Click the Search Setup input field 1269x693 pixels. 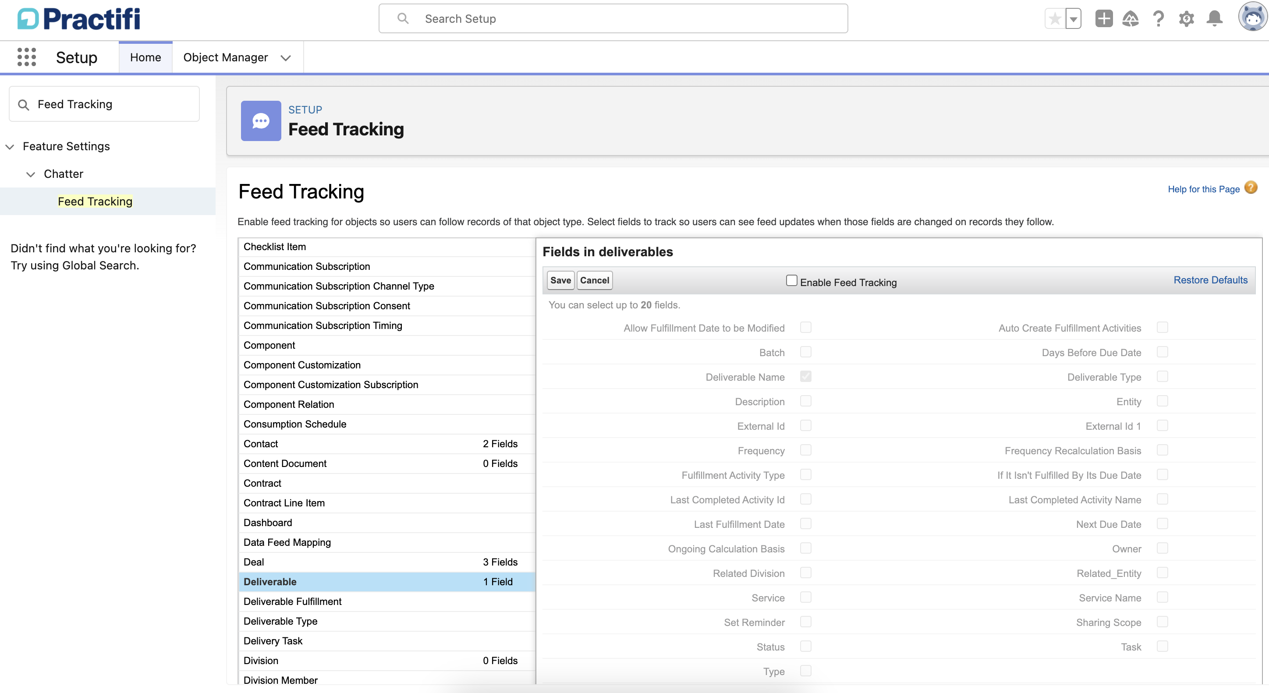(x=613, y=19)
